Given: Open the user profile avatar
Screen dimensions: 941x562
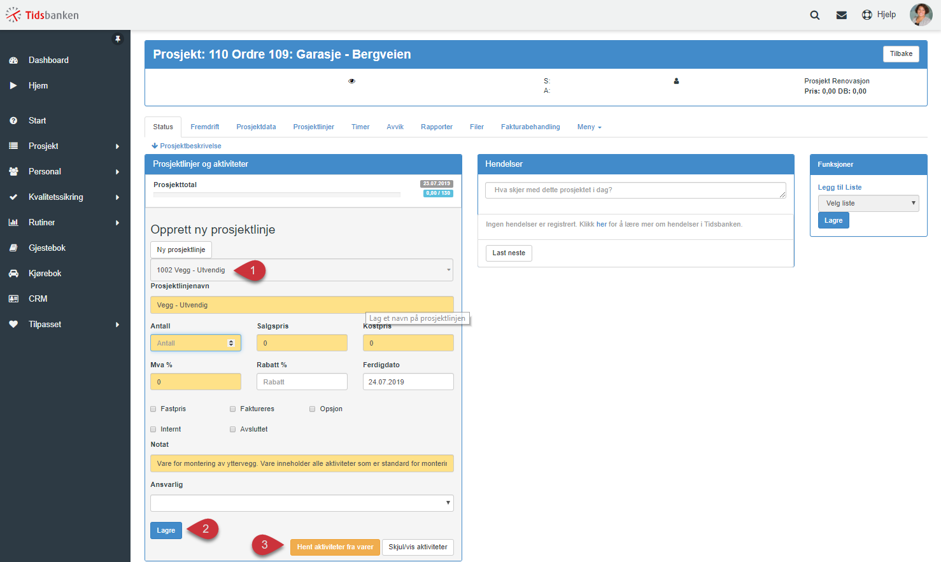Looking at the screenshot, I should point(921,15).
